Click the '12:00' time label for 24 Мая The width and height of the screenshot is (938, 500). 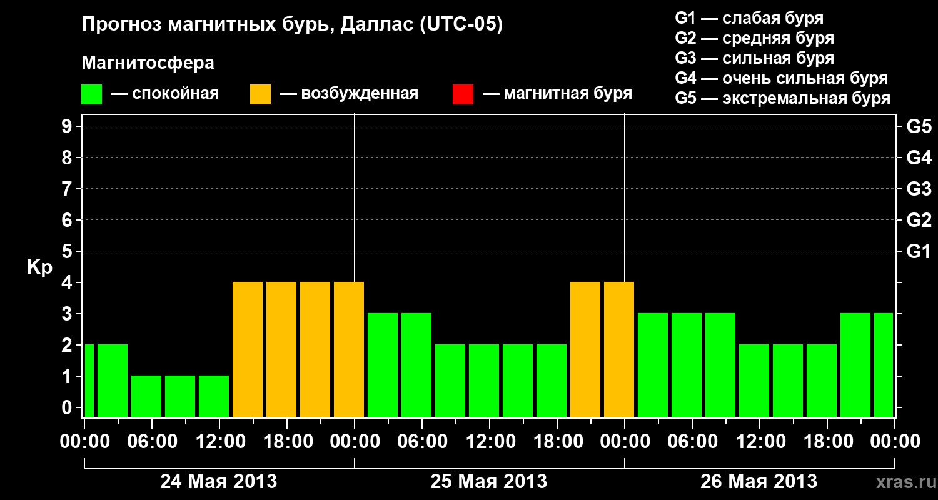tap(219, 442)
